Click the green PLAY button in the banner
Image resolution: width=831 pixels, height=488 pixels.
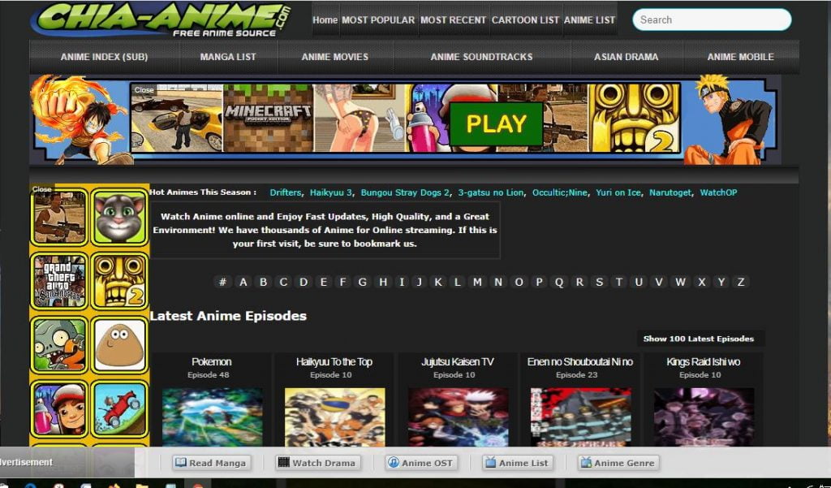tap(496, 124)
